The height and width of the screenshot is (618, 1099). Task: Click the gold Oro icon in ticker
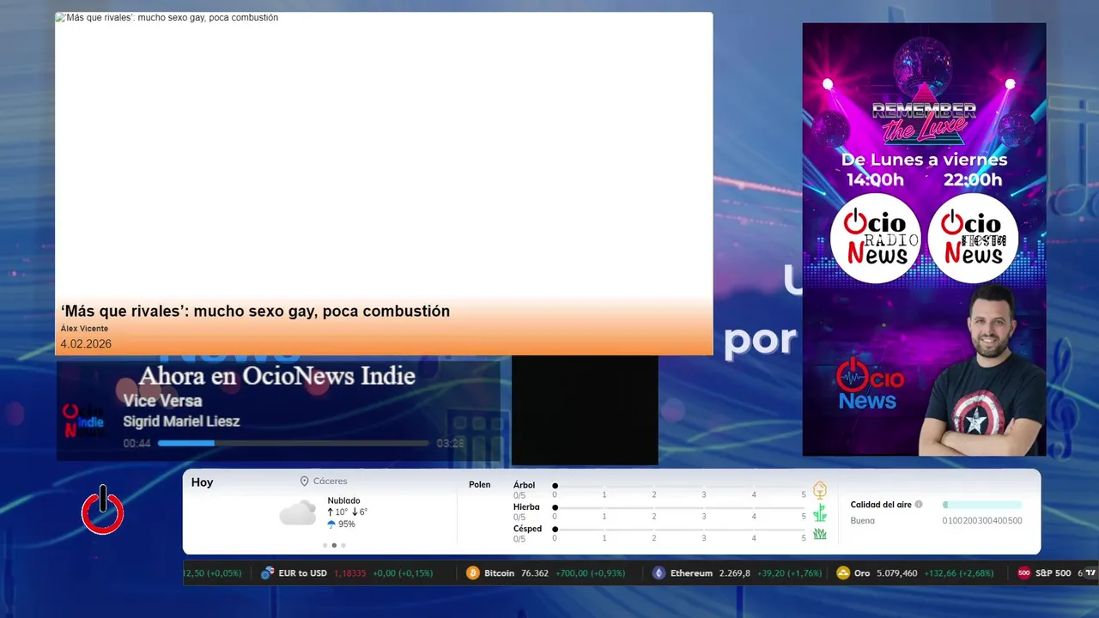[843, 573]
